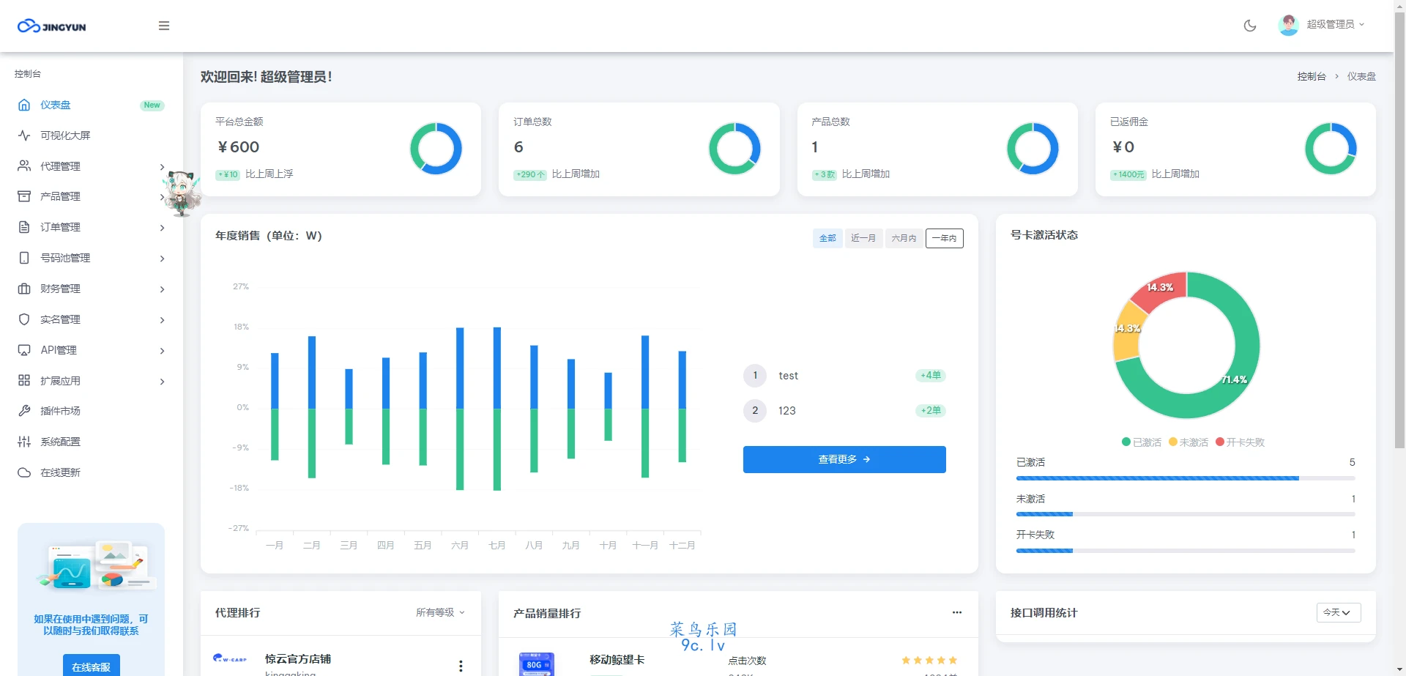1406x676 pixels.
Task: Open 仪表盘 from the sidebar
Action: [x=56, y=105]
